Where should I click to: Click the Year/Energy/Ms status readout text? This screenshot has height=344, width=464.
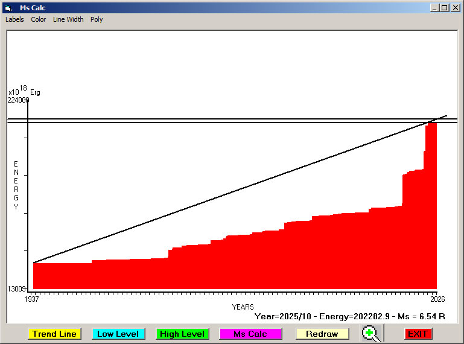tap(350, 316)
